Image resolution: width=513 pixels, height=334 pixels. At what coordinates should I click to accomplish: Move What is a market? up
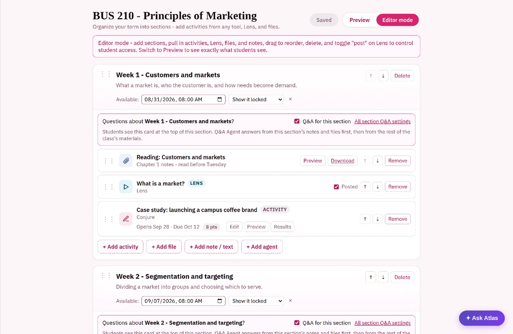[x=365, y=187]
